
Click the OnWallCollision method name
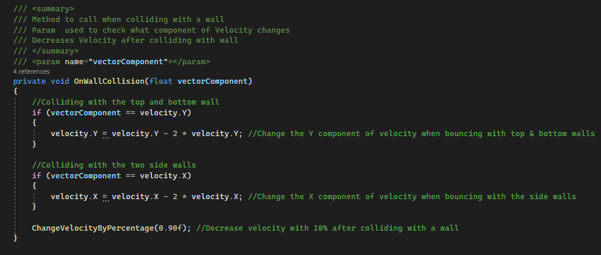click(110, 81)
